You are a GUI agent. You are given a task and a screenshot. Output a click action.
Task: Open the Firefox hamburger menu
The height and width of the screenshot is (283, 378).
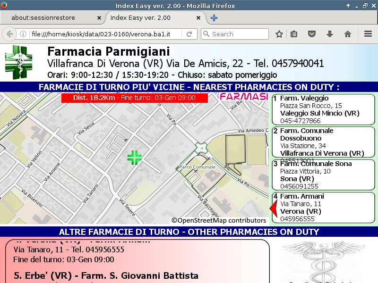368,34
